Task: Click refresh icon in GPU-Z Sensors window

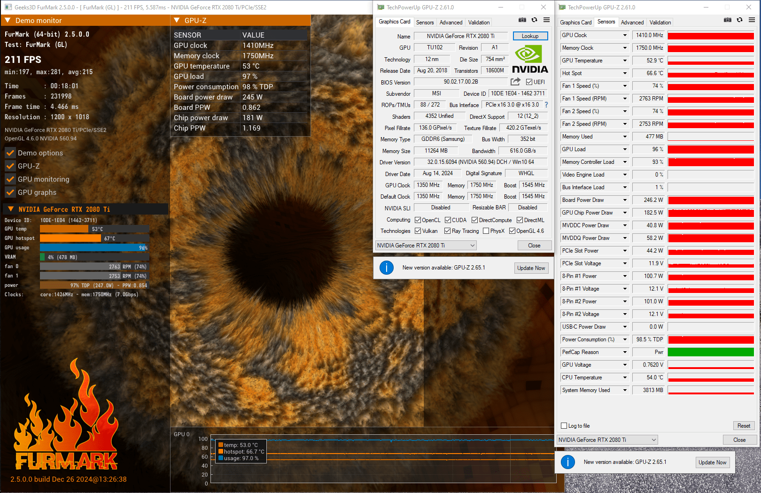Action: point(739,20)
